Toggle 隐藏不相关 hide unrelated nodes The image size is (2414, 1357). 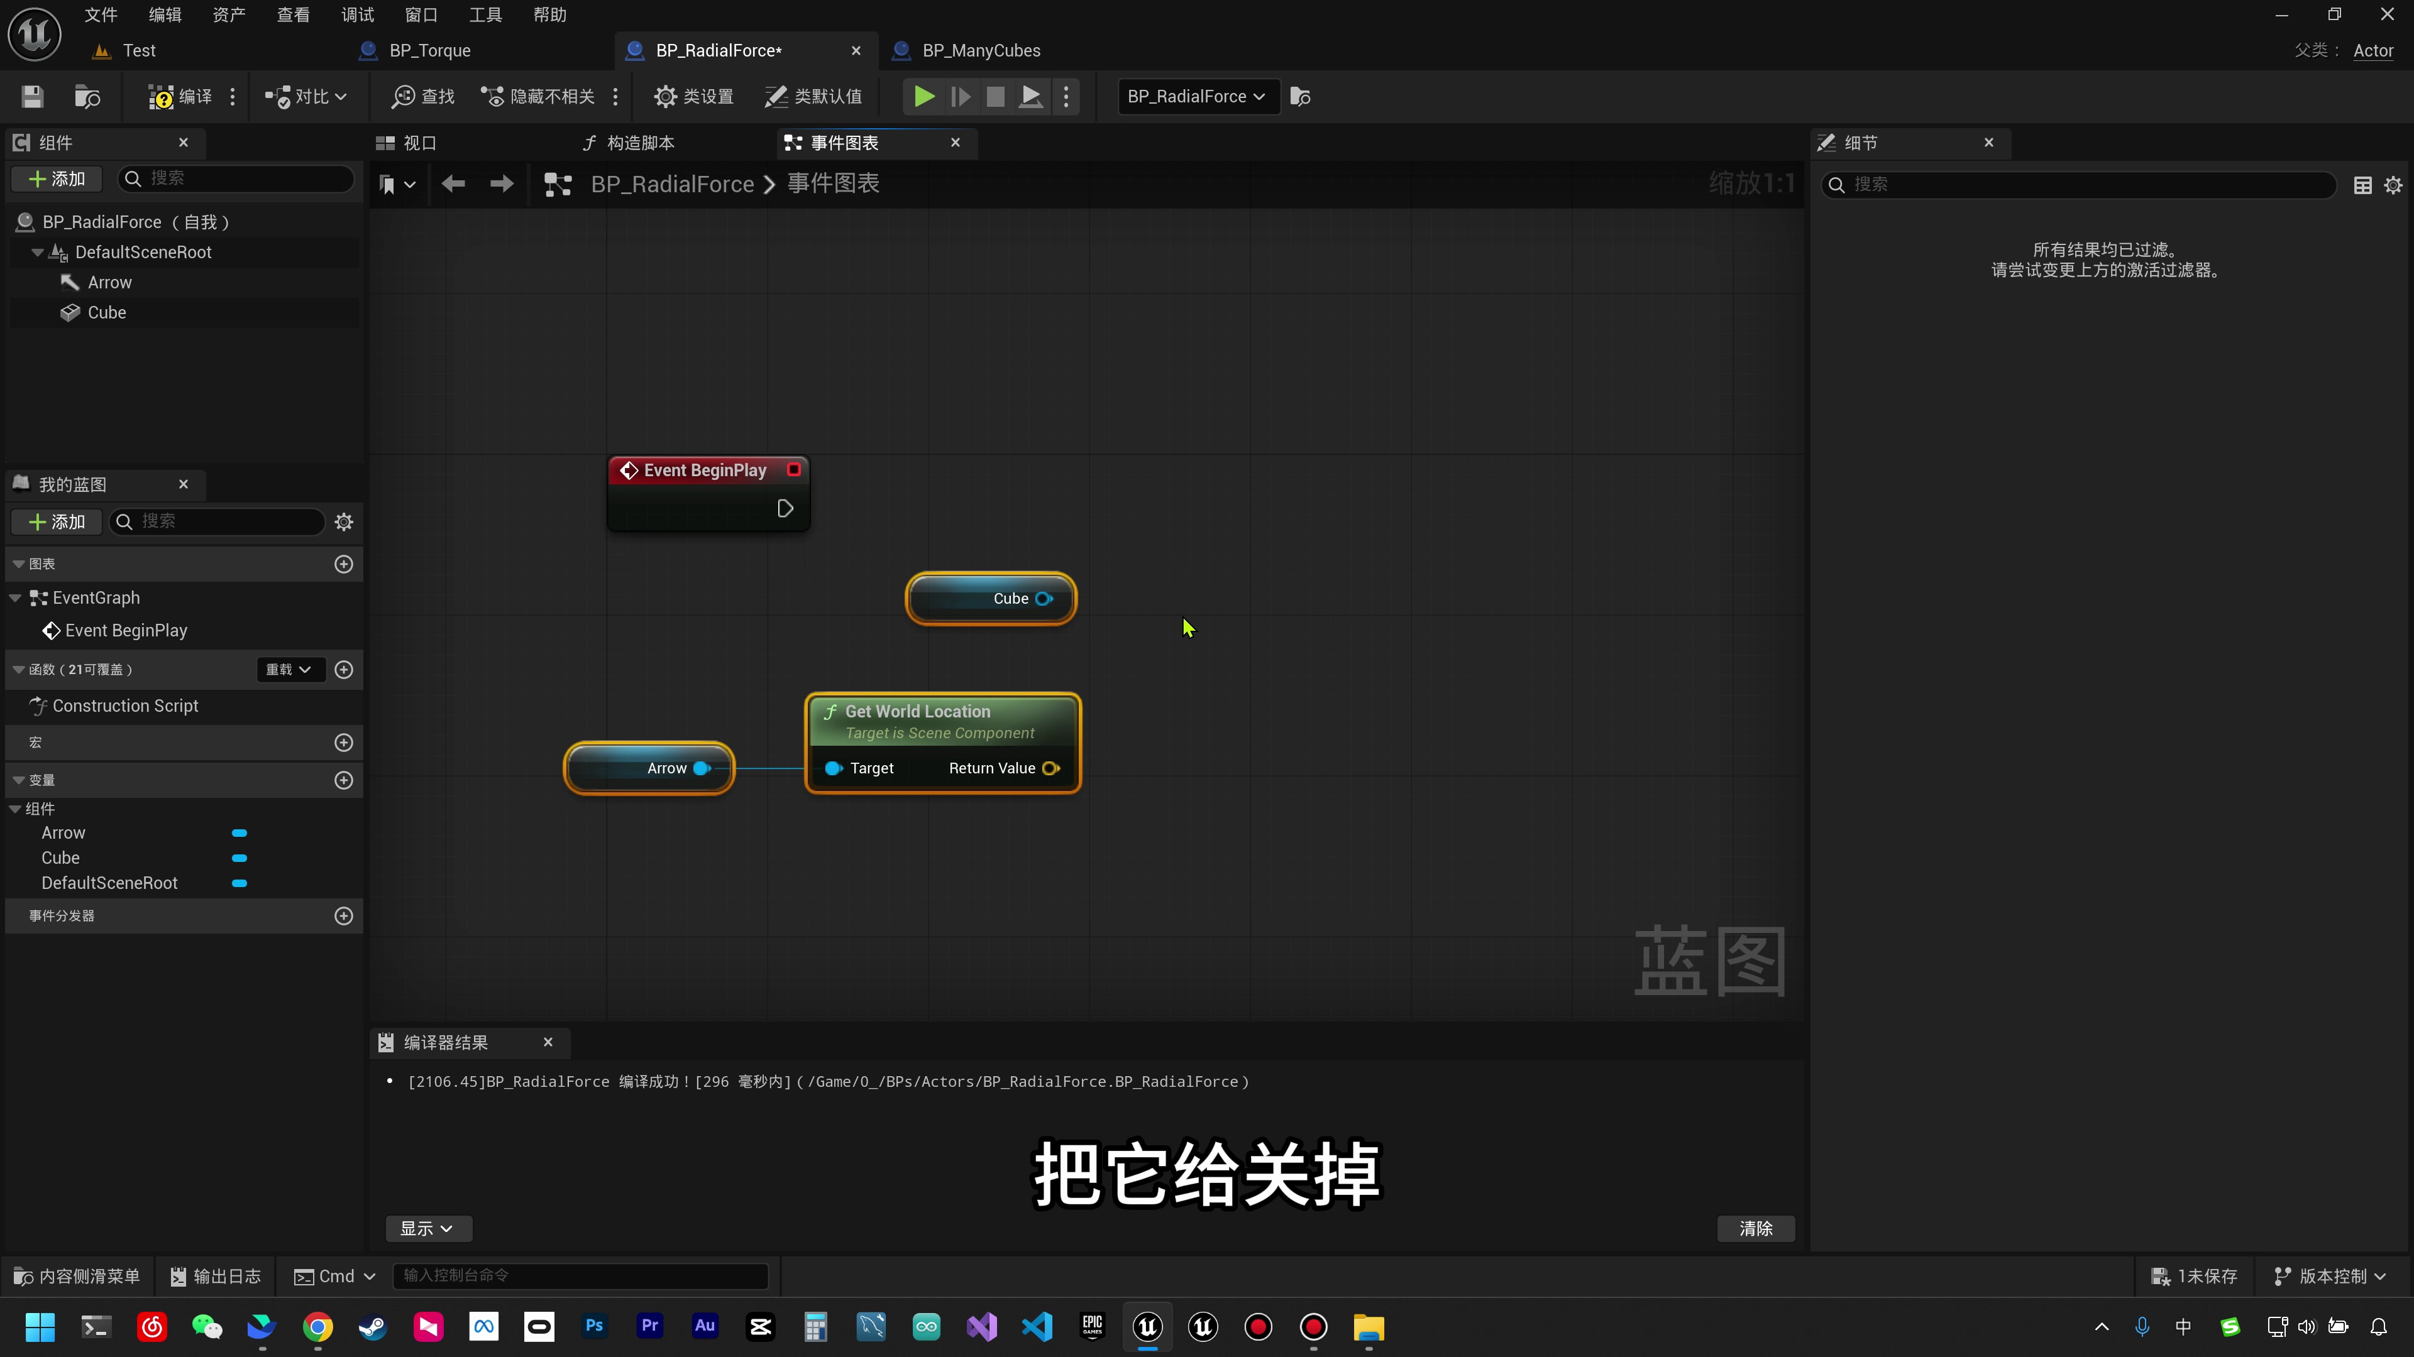[x=538, y=97]
